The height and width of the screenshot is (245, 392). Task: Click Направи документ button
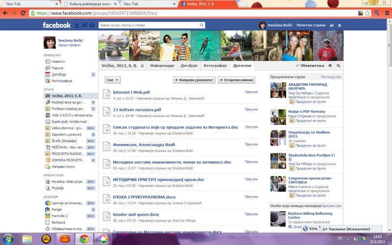tap(194, 80)
